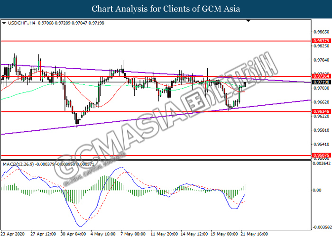Click the 7 May 08:00 time label
332x237 pixels.
point(133,234)
